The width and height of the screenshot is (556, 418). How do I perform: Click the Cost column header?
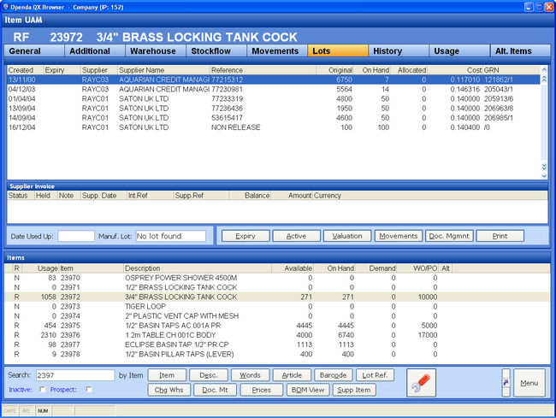(455, 70)
